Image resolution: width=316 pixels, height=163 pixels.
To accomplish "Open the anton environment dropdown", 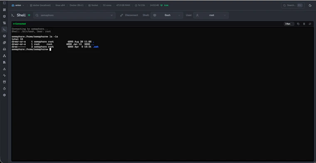I will coord(18,5).
